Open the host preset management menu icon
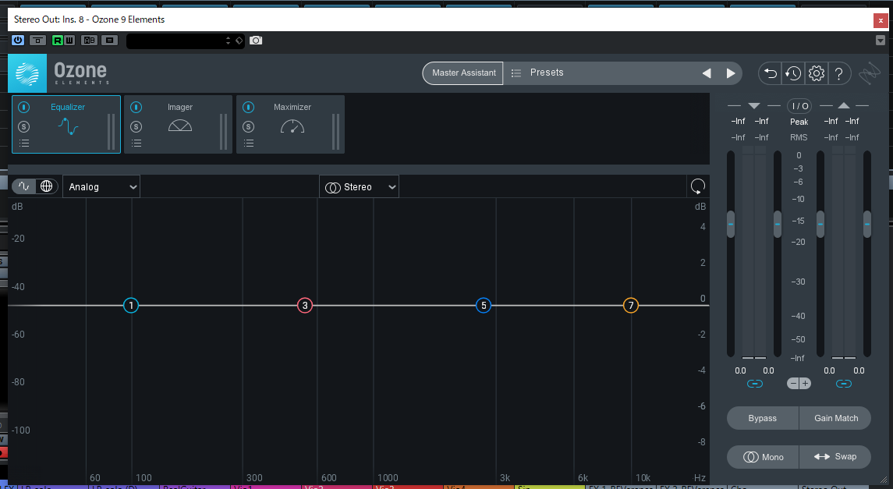This screenshot has width=893, height=489. [x=109, y=41]
